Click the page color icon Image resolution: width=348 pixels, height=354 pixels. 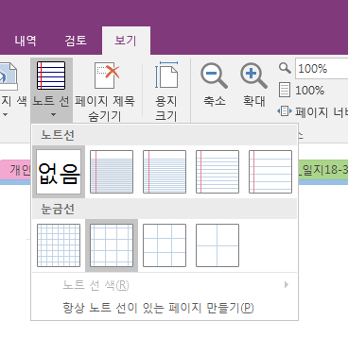pos(8,76)
